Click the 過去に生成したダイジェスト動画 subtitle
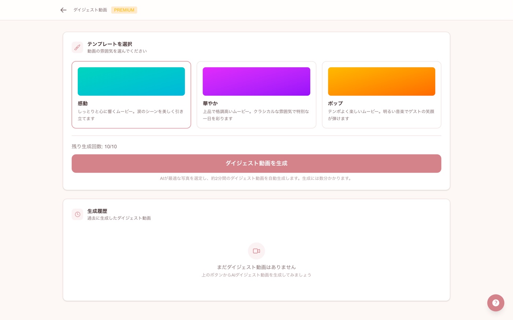513x320 pixels. (119, 218)
